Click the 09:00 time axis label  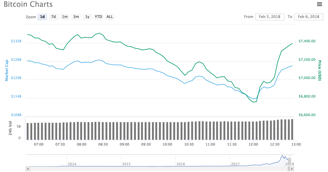(124, 144)
